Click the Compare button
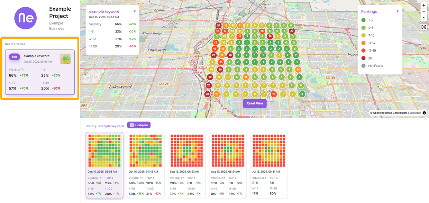This screenshot has height=203, width=429. [139, 125]
